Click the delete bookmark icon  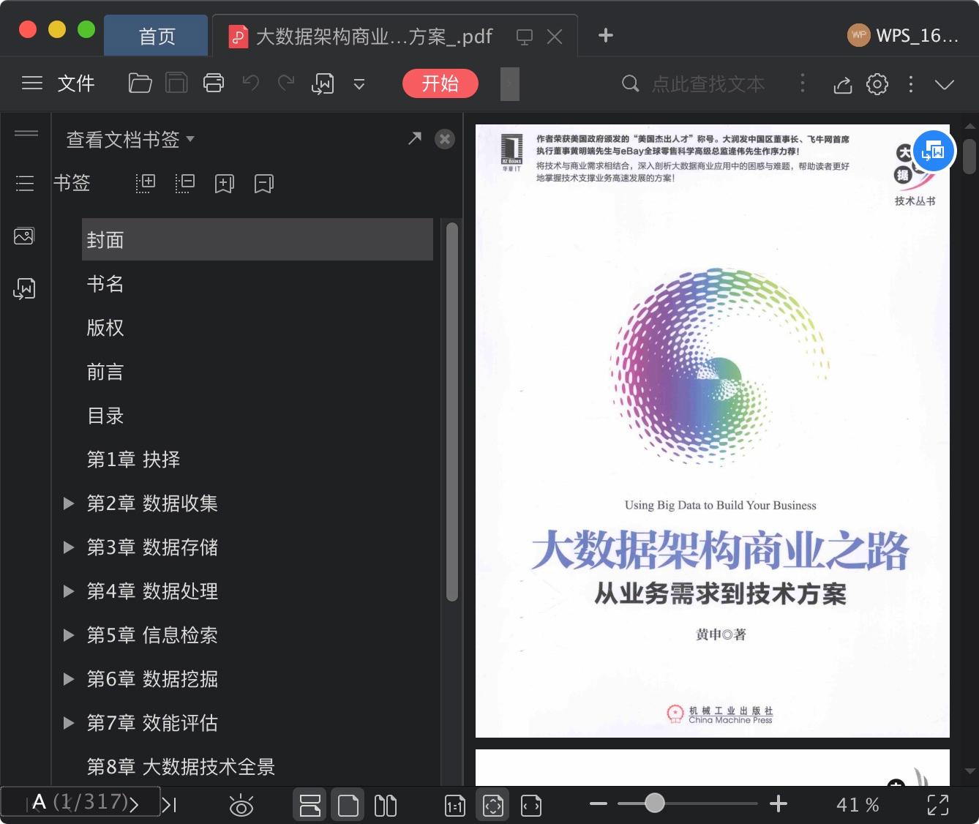[264, 183]
